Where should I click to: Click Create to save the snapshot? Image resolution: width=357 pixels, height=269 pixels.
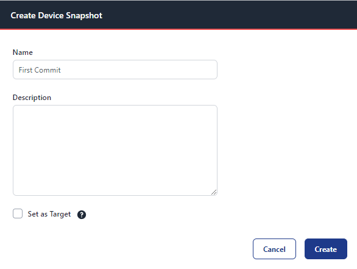pos(326,249)
